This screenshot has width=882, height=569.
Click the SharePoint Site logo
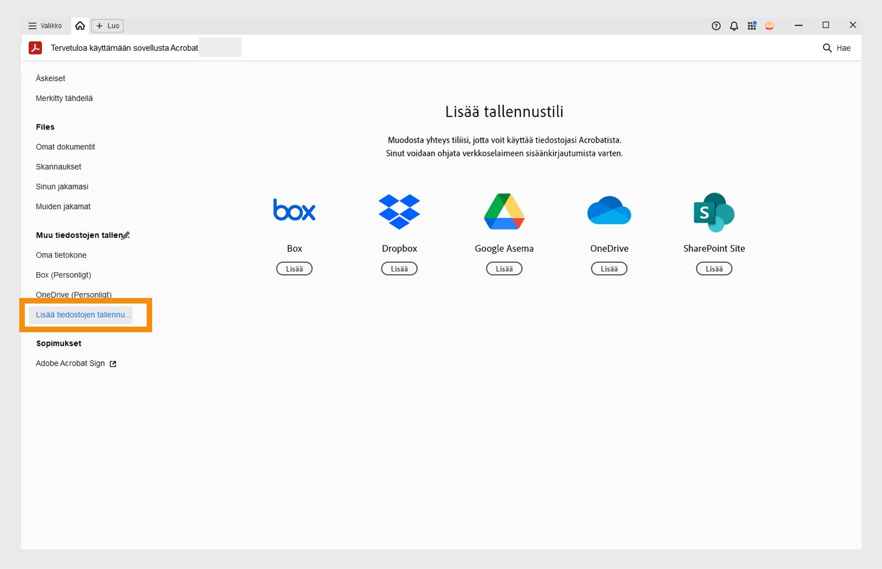tap(714, 212)
